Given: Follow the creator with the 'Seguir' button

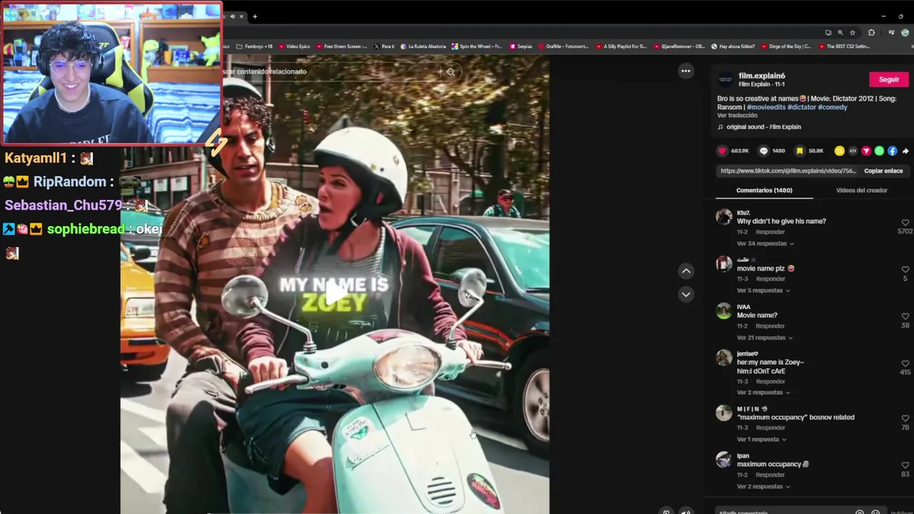Looking at the screenshot, I should [x=889, y=79].
